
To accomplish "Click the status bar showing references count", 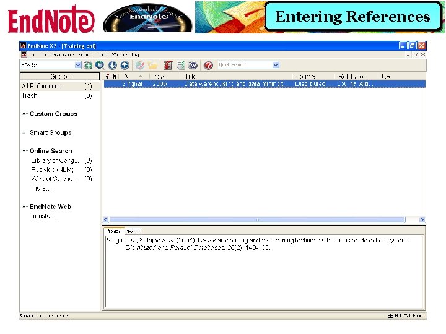I will click(x=45, y=315).
